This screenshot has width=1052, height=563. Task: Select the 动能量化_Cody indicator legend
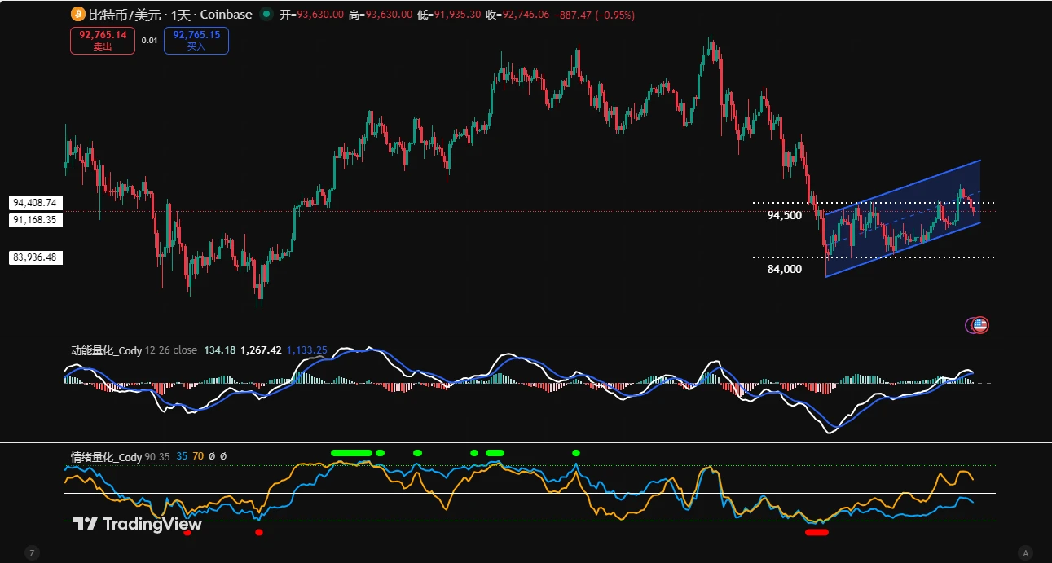106,350
